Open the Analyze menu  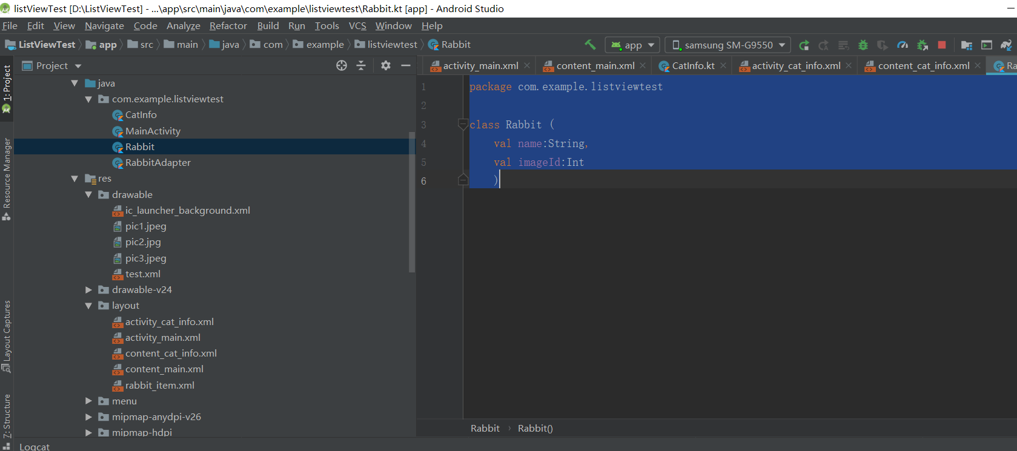click(184, 25)
